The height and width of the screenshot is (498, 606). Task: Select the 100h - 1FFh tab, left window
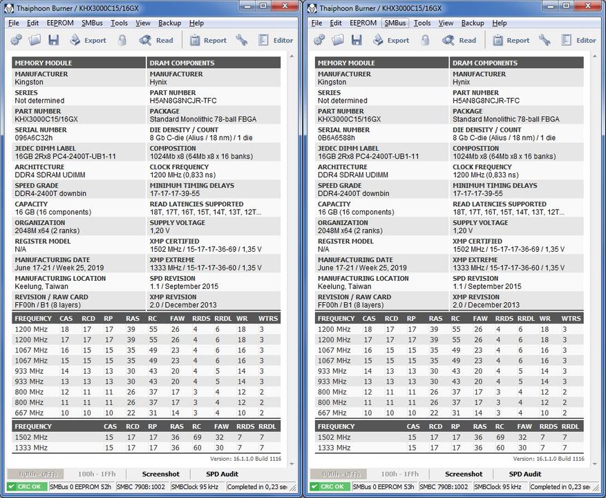tap(97, 474)
